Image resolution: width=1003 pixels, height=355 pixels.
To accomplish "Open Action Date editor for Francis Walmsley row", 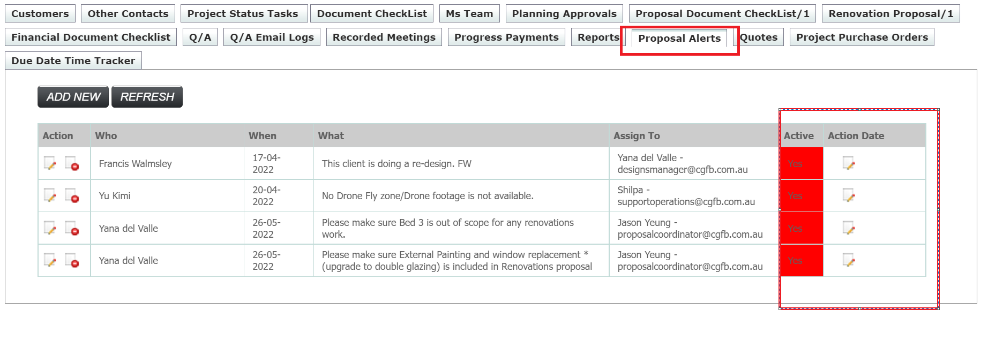I will tap(848, 164).
